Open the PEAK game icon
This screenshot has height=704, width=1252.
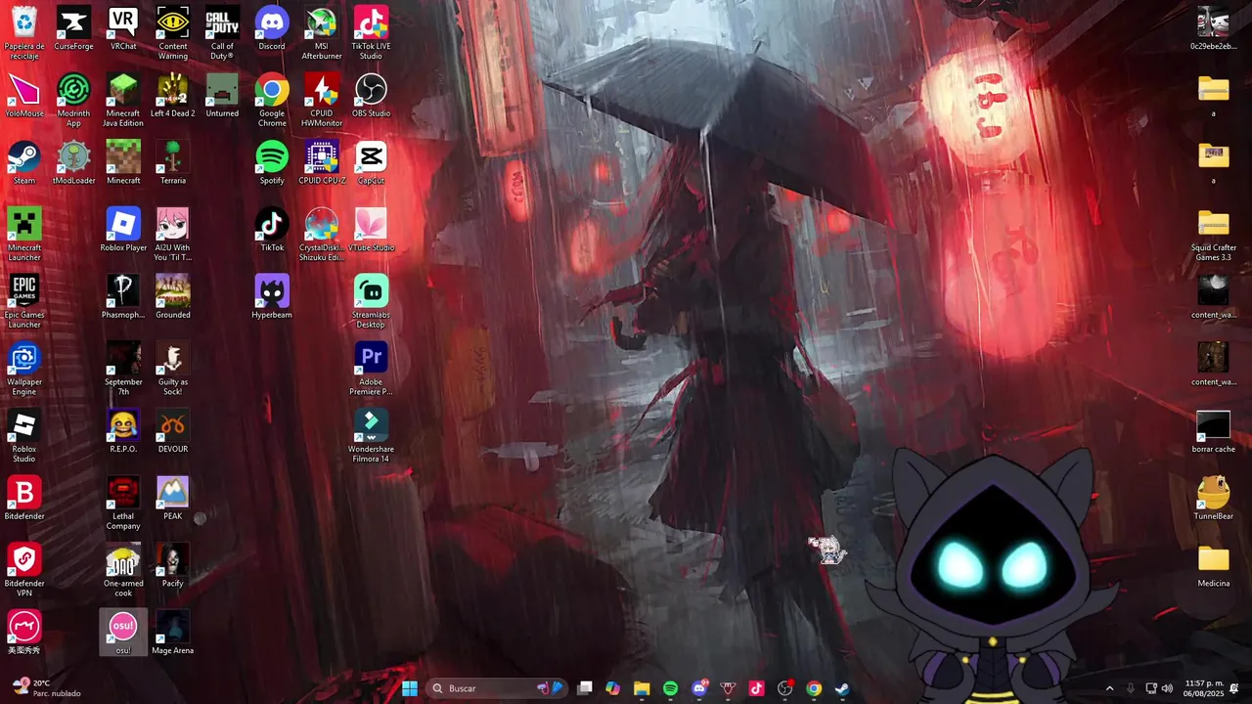[173, 499]
